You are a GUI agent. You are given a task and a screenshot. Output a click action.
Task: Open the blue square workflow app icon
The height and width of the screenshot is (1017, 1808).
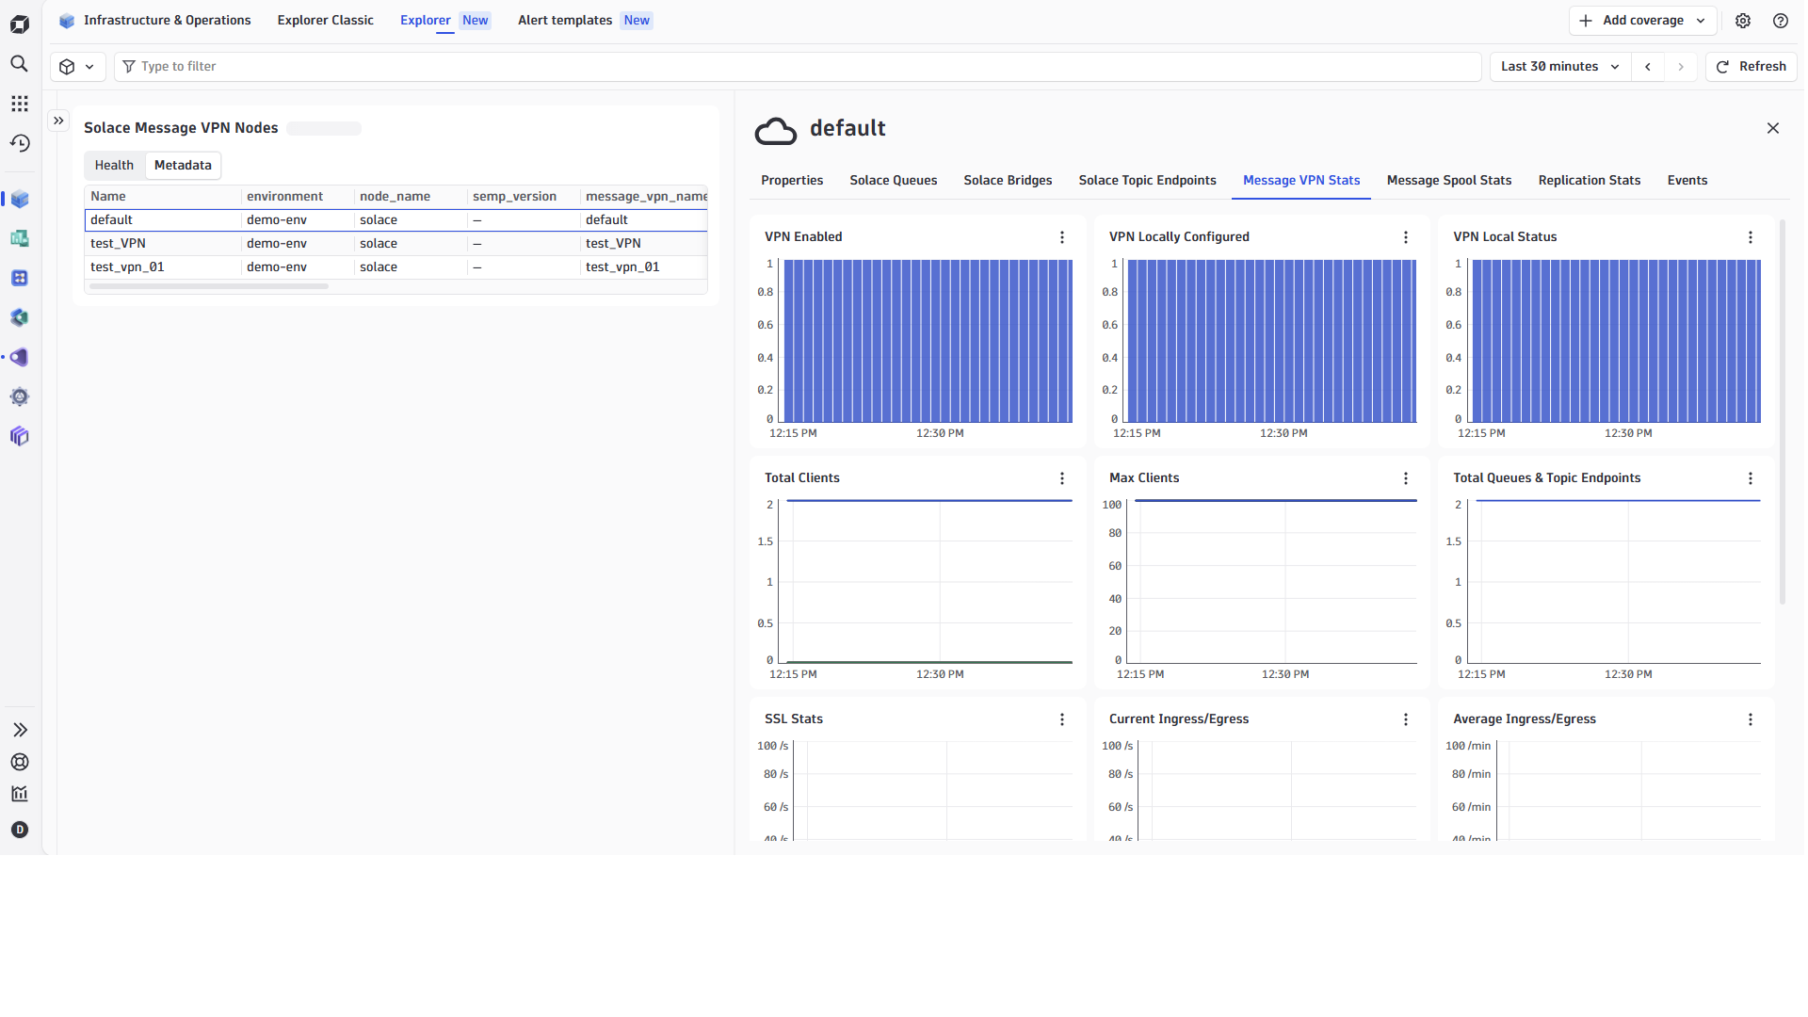(20, 278)
